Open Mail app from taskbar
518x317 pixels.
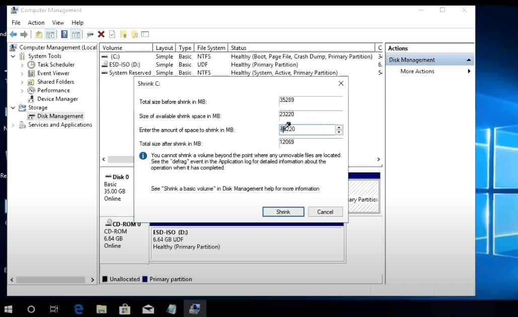[148, 309]
